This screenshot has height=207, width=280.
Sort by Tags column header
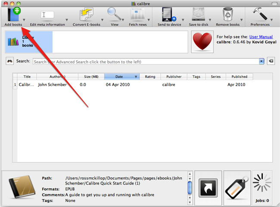click(196, 77)
